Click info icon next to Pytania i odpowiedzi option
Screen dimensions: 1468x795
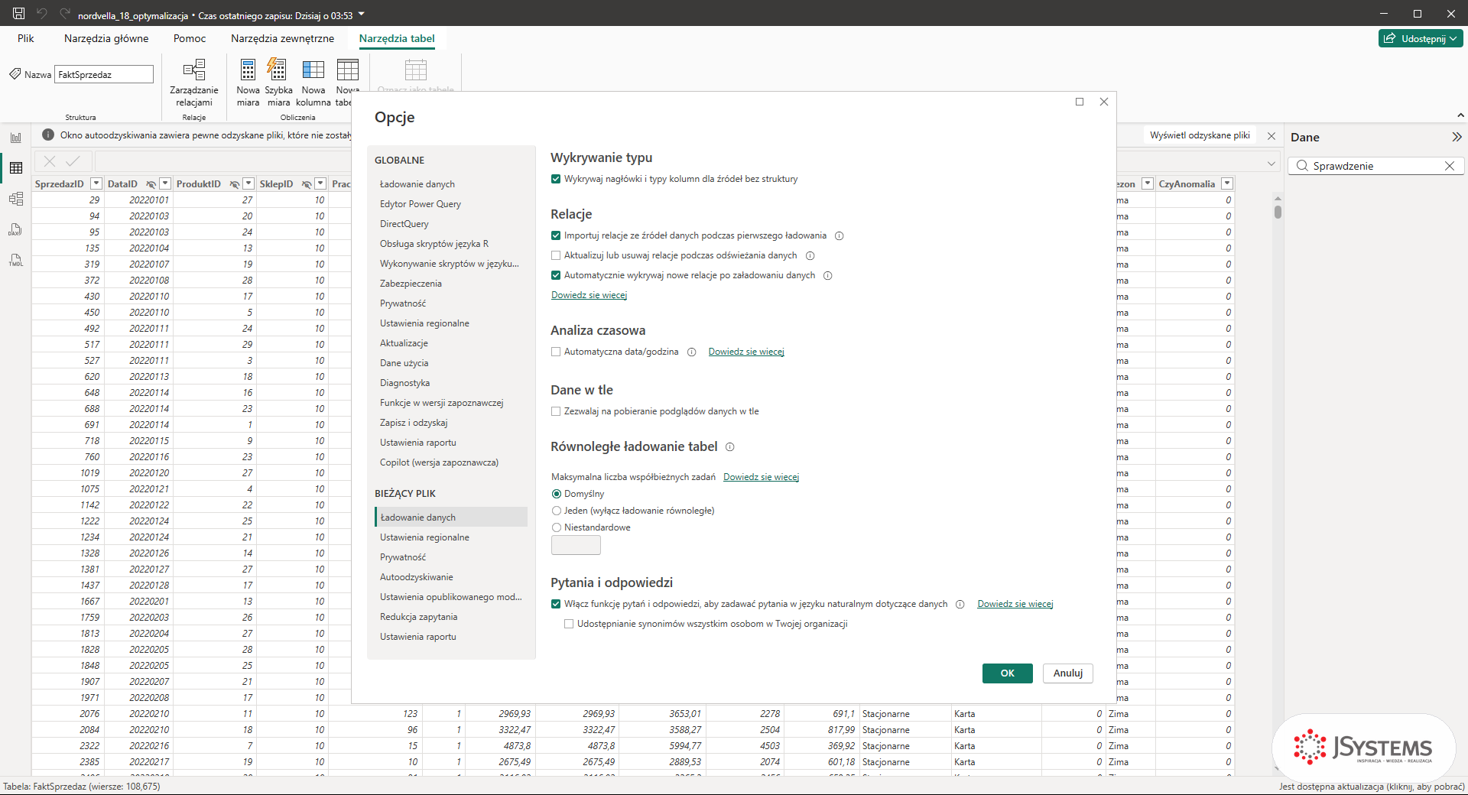(960, 605)
